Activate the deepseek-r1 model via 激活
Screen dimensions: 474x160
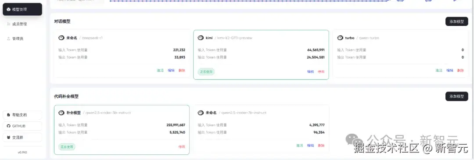160,70
